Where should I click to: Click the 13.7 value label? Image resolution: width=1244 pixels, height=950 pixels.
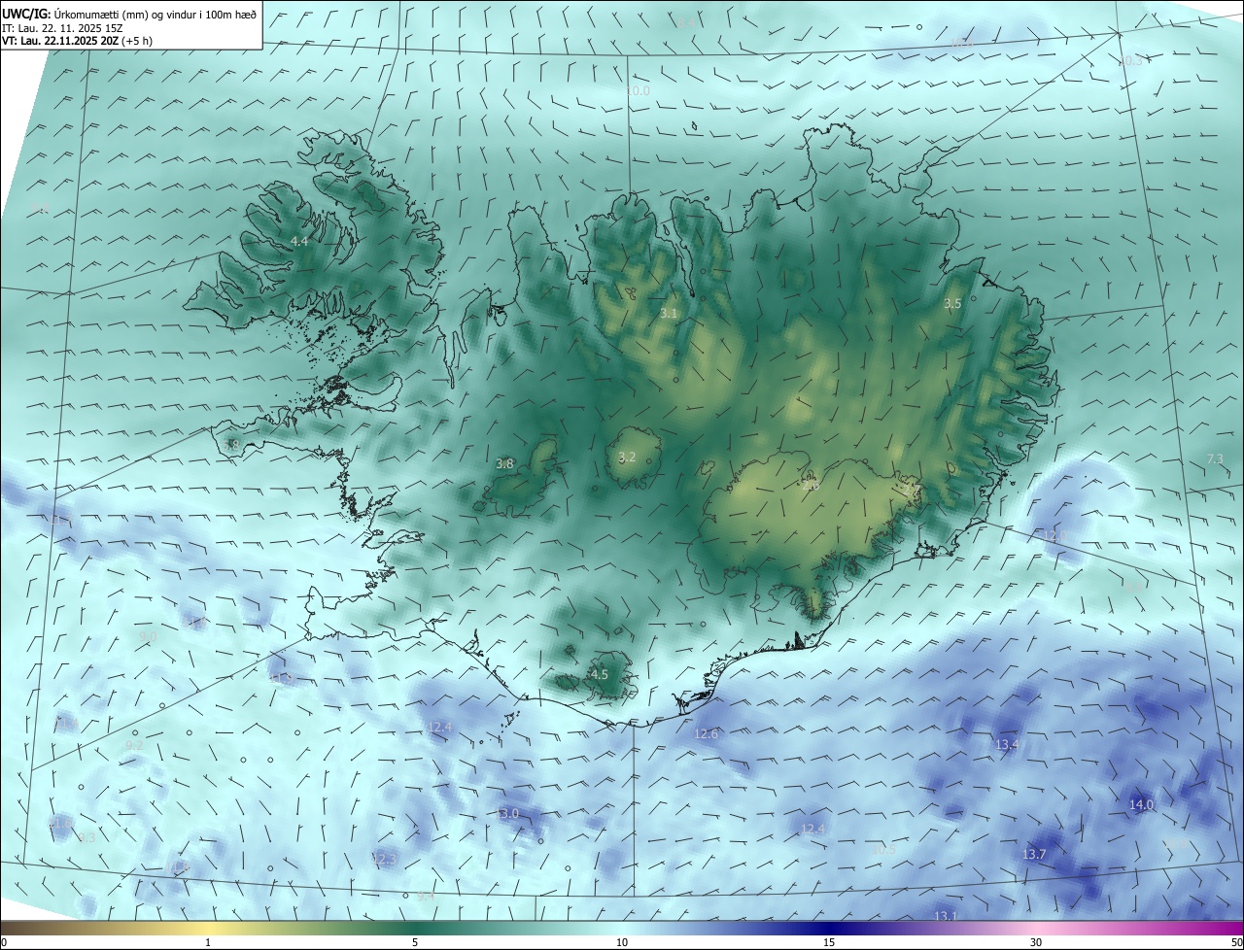pyautogui.click(x=1034, y=854)
